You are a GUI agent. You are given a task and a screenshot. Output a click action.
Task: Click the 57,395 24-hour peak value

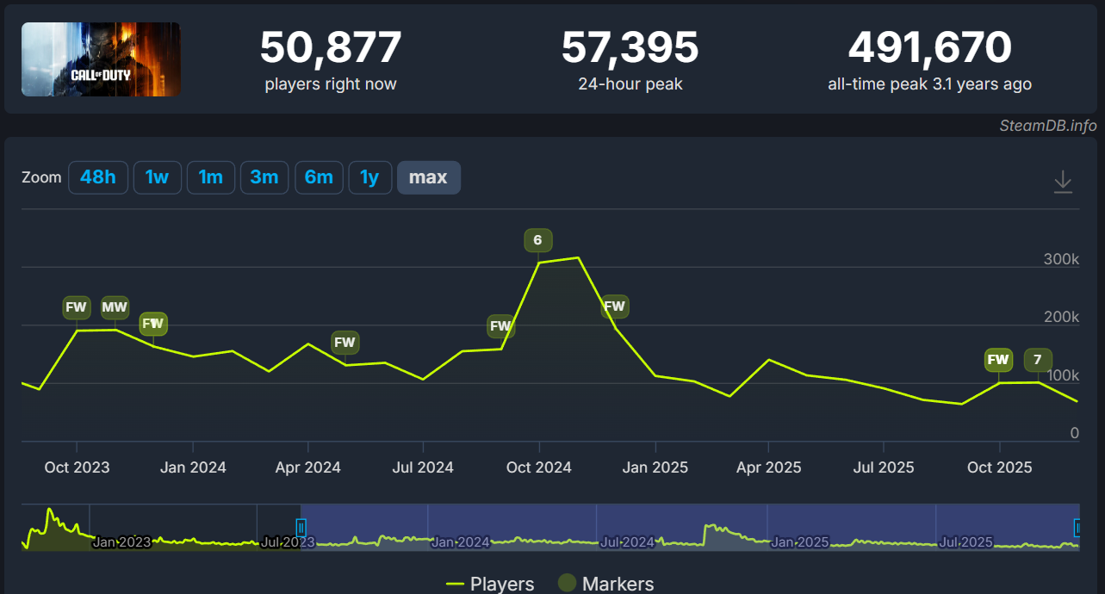pyautogui.click(x=630, y=47)
